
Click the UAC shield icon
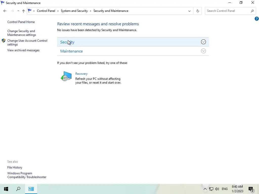[4, 41]
